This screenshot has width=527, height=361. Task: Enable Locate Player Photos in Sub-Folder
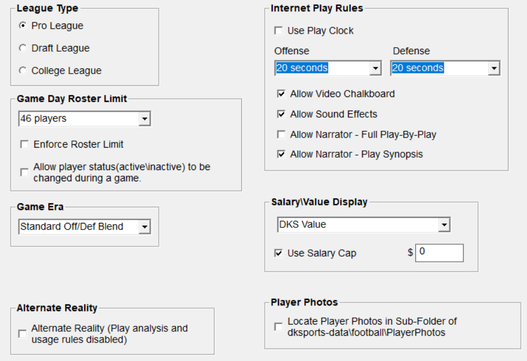click(278, 327)
